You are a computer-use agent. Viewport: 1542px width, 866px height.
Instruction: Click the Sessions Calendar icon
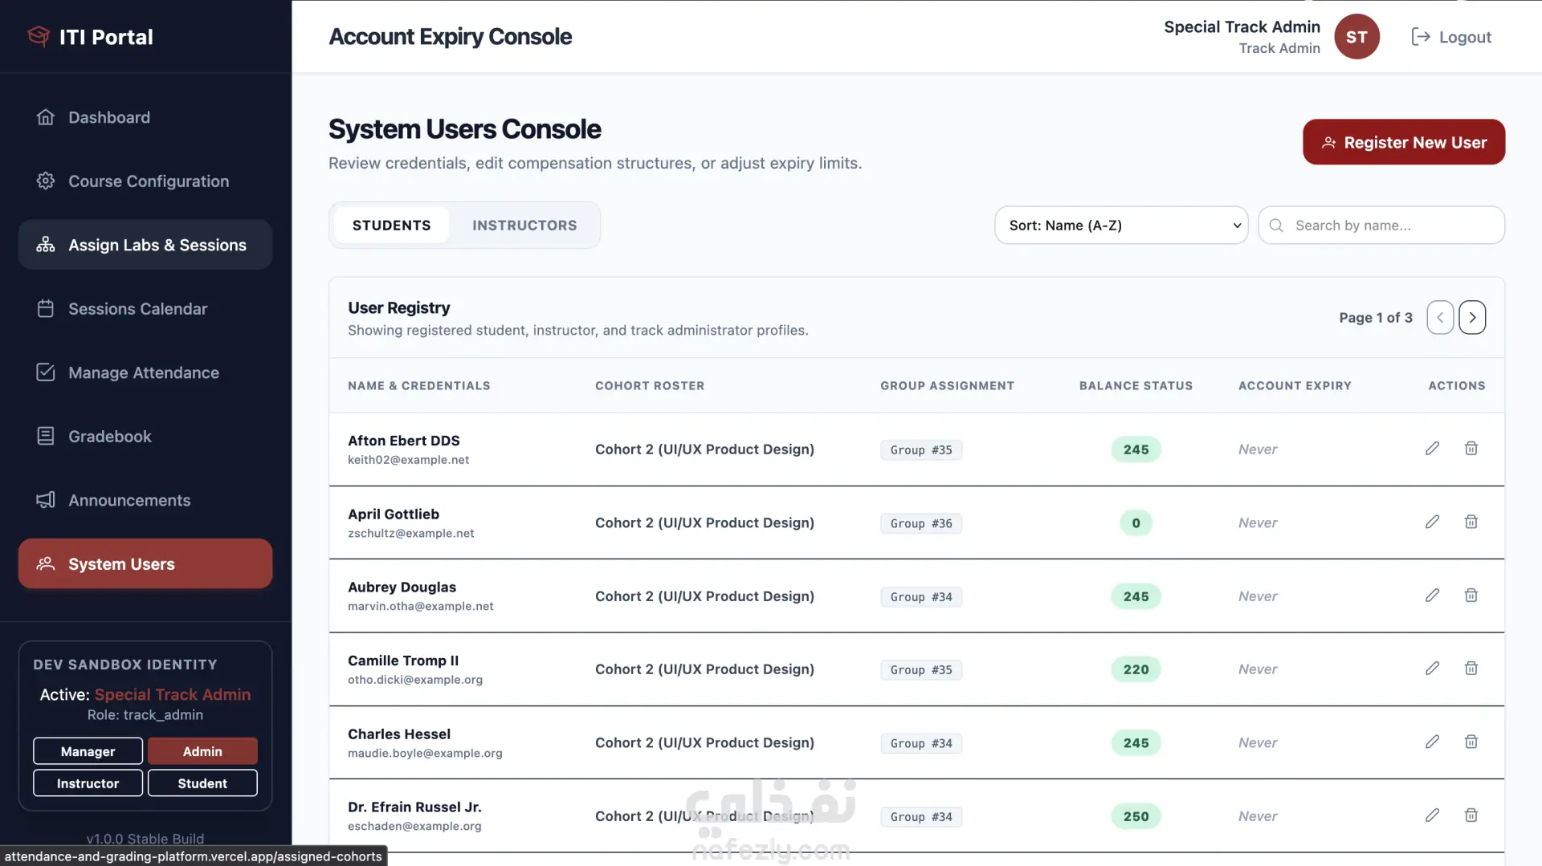(46, 308)
